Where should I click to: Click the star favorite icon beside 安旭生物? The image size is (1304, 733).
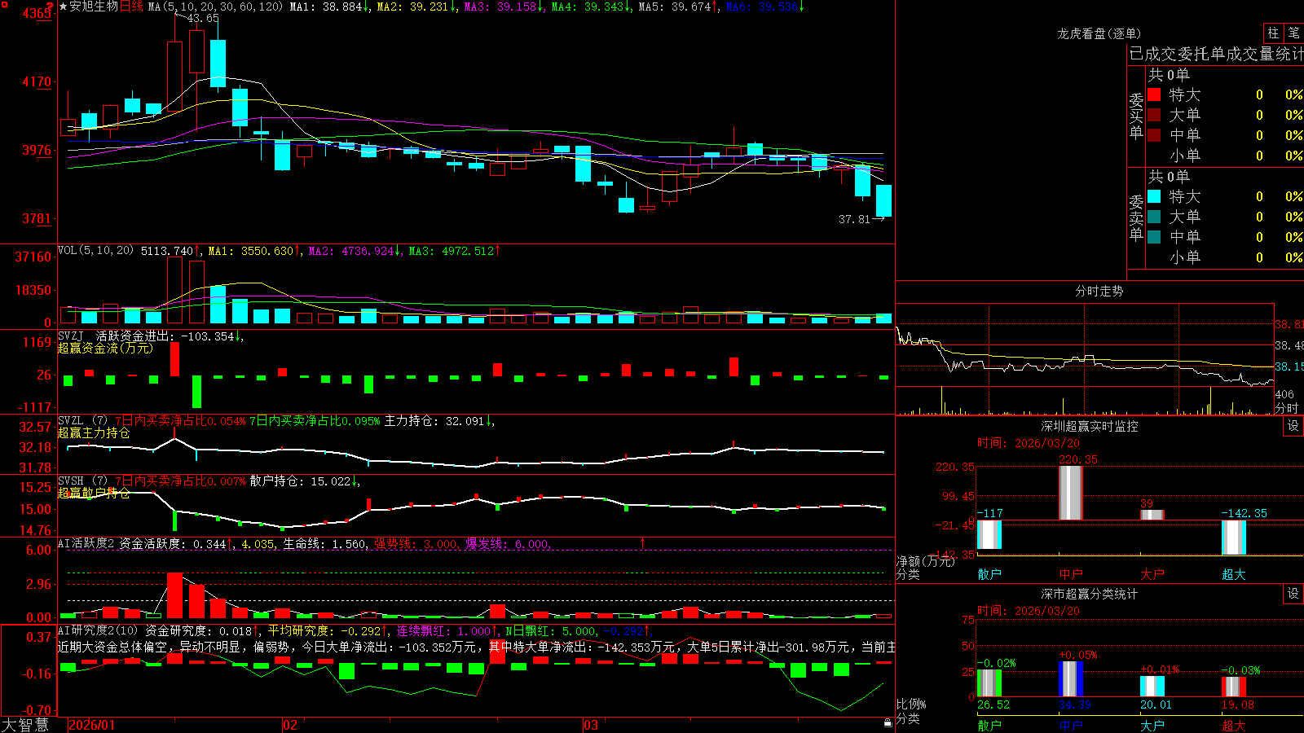pos(63,7)
